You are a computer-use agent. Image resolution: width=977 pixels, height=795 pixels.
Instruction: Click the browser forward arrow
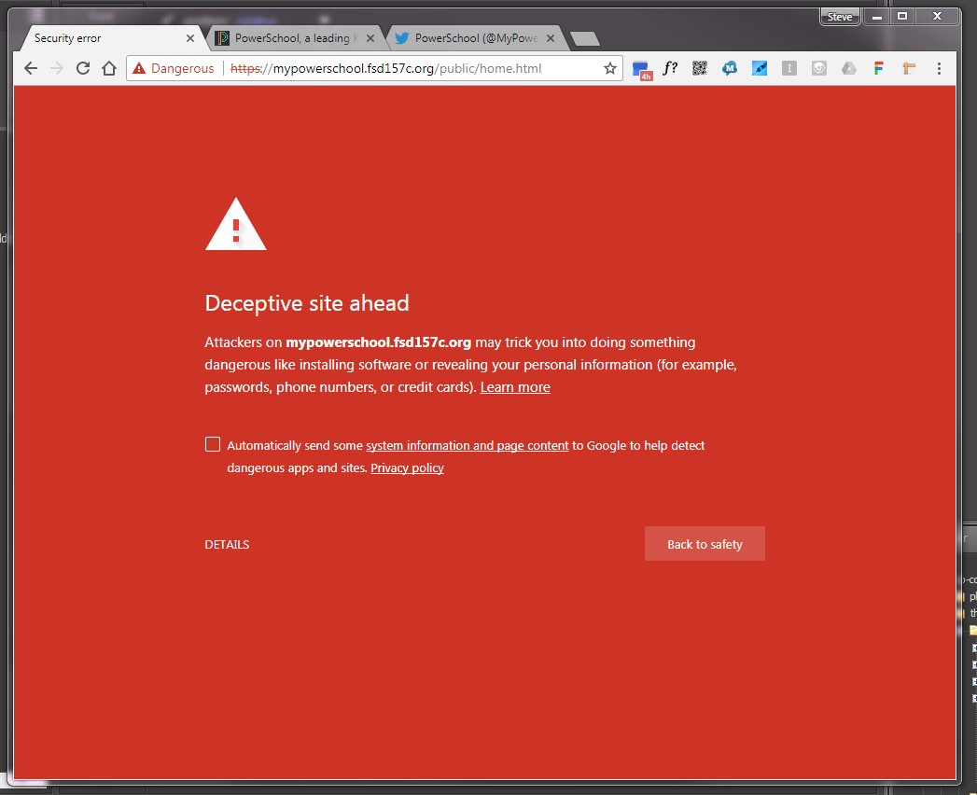tap(57, 68)
